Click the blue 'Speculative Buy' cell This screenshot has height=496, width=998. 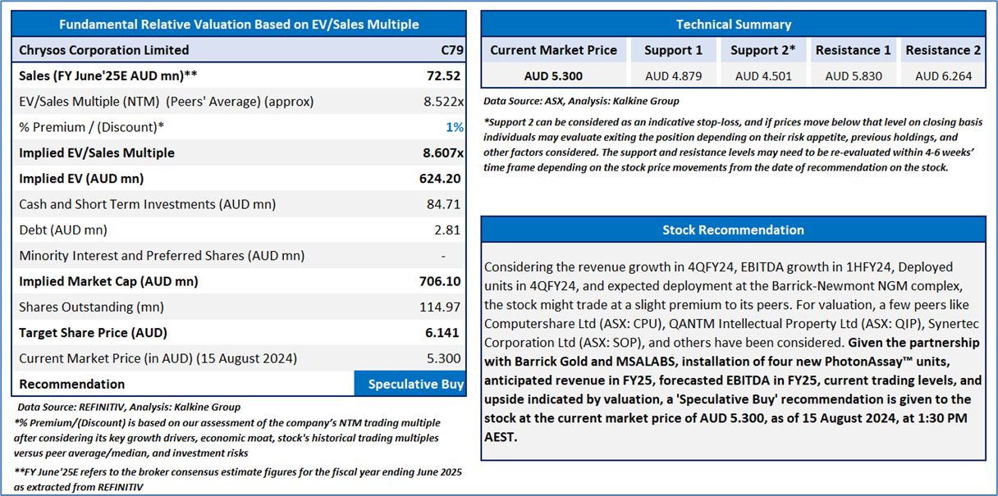click(410, 384)
